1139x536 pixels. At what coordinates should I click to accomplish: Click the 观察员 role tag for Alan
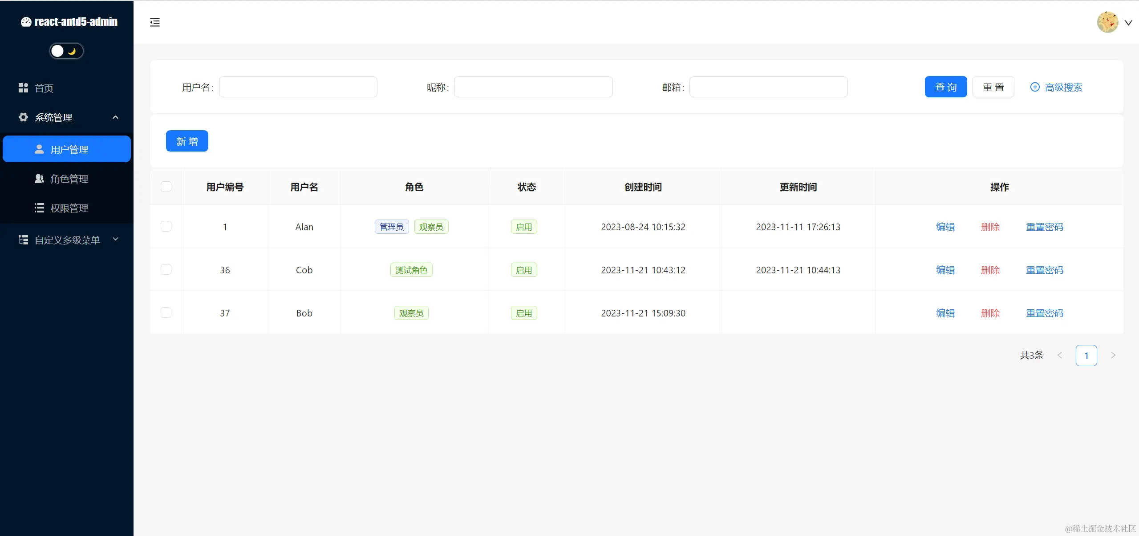click(431, 227)
